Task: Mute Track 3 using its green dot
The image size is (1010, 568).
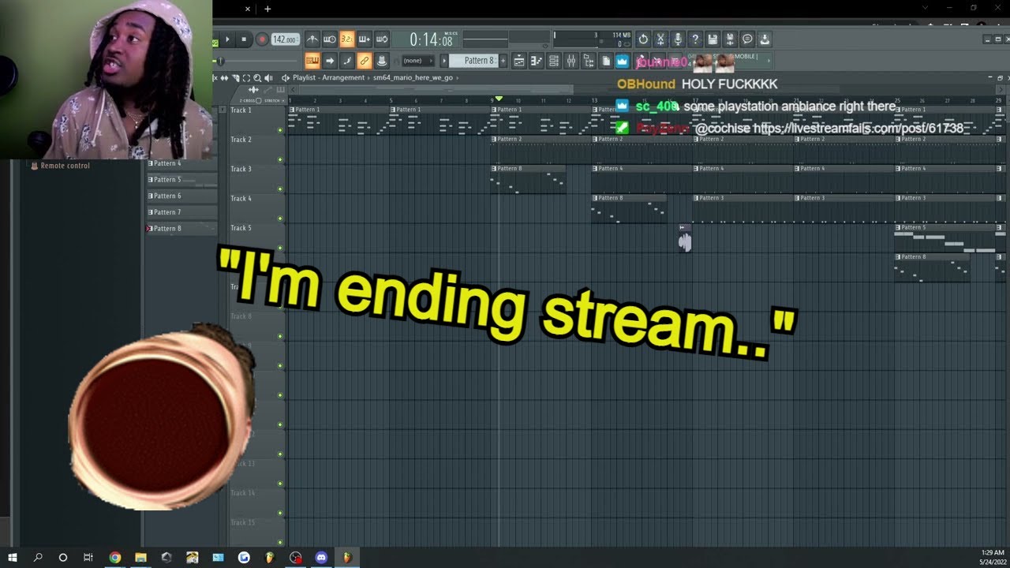Action: [280, 189]
